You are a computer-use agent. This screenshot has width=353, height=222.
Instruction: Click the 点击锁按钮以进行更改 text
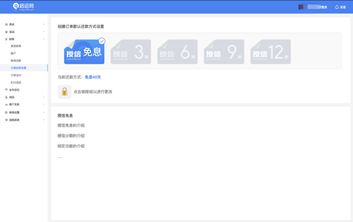(93, 92)
